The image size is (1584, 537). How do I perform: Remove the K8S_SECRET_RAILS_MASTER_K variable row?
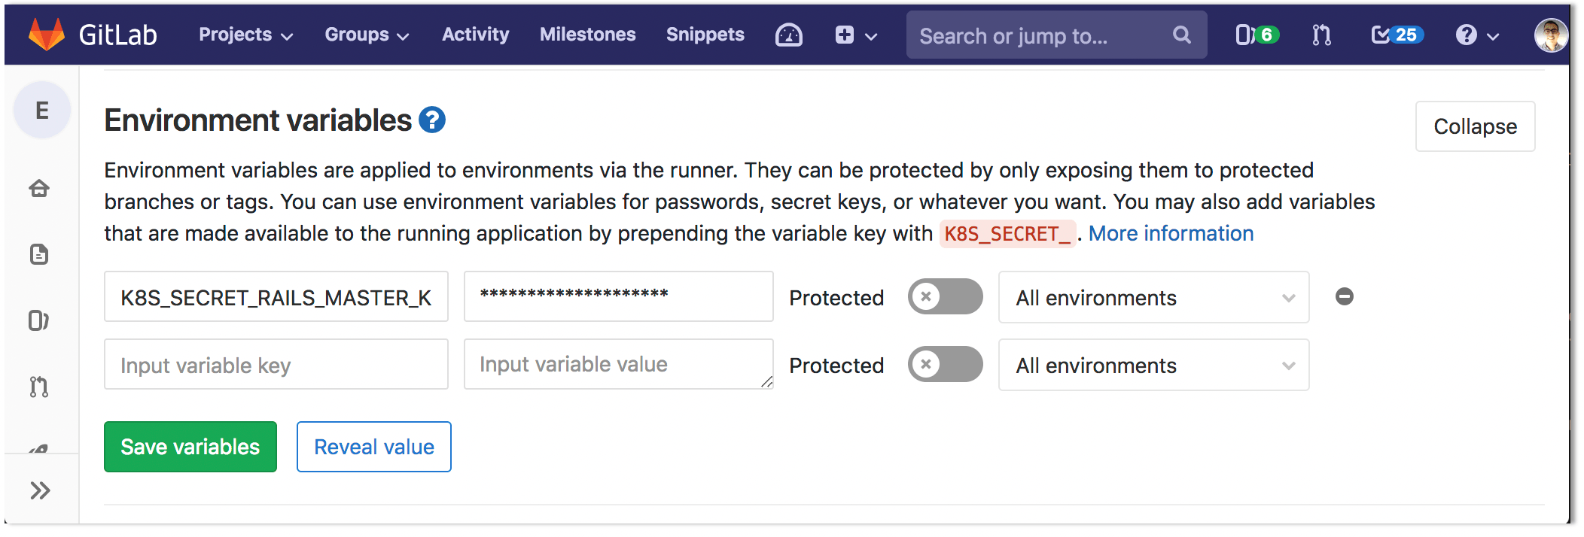(1345, 296)
